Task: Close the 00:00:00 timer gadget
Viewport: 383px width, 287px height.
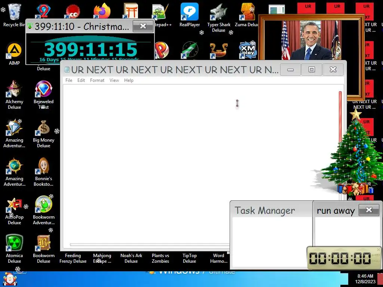Action: pos(379,249)
